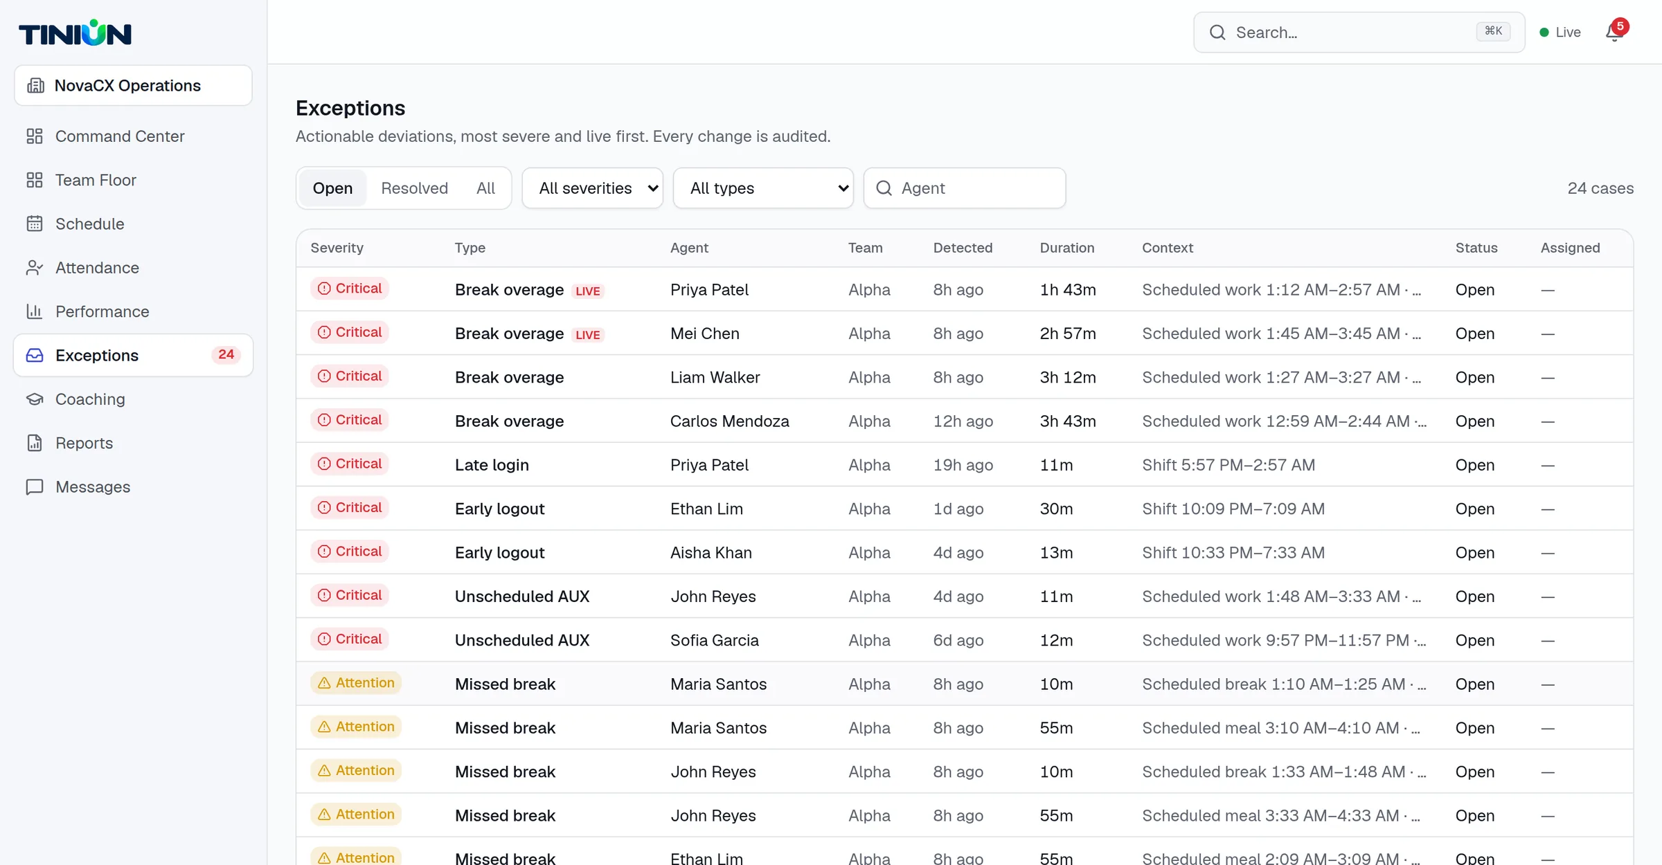The height and width of the screenshot is (865, 1662).
Task: Select Exceptions in the sidebar
Action: 133,355
